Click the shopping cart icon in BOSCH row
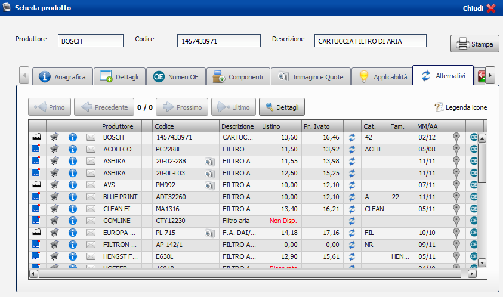This screenshot has height=297, width=503. (55, 137)
